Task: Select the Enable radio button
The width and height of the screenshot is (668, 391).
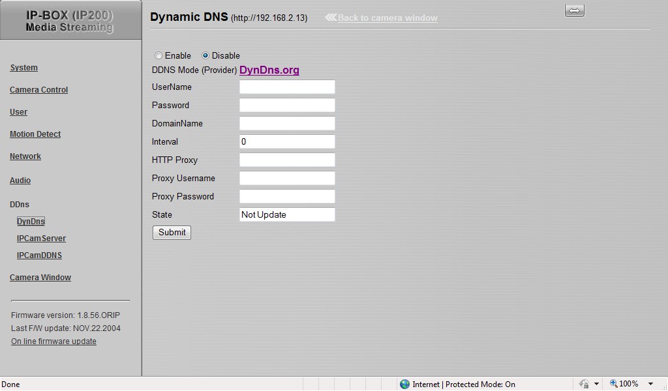Action: click(x=159, y=56)
